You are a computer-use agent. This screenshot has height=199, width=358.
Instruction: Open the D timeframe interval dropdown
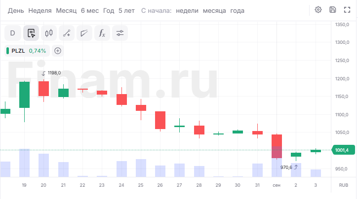pyautogui.click(x=13, y=33)
